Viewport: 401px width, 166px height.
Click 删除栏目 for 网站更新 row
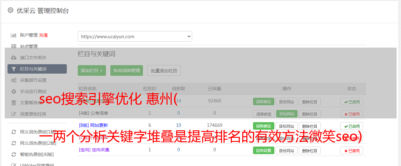pyautogui.click(x=309, y=126)
